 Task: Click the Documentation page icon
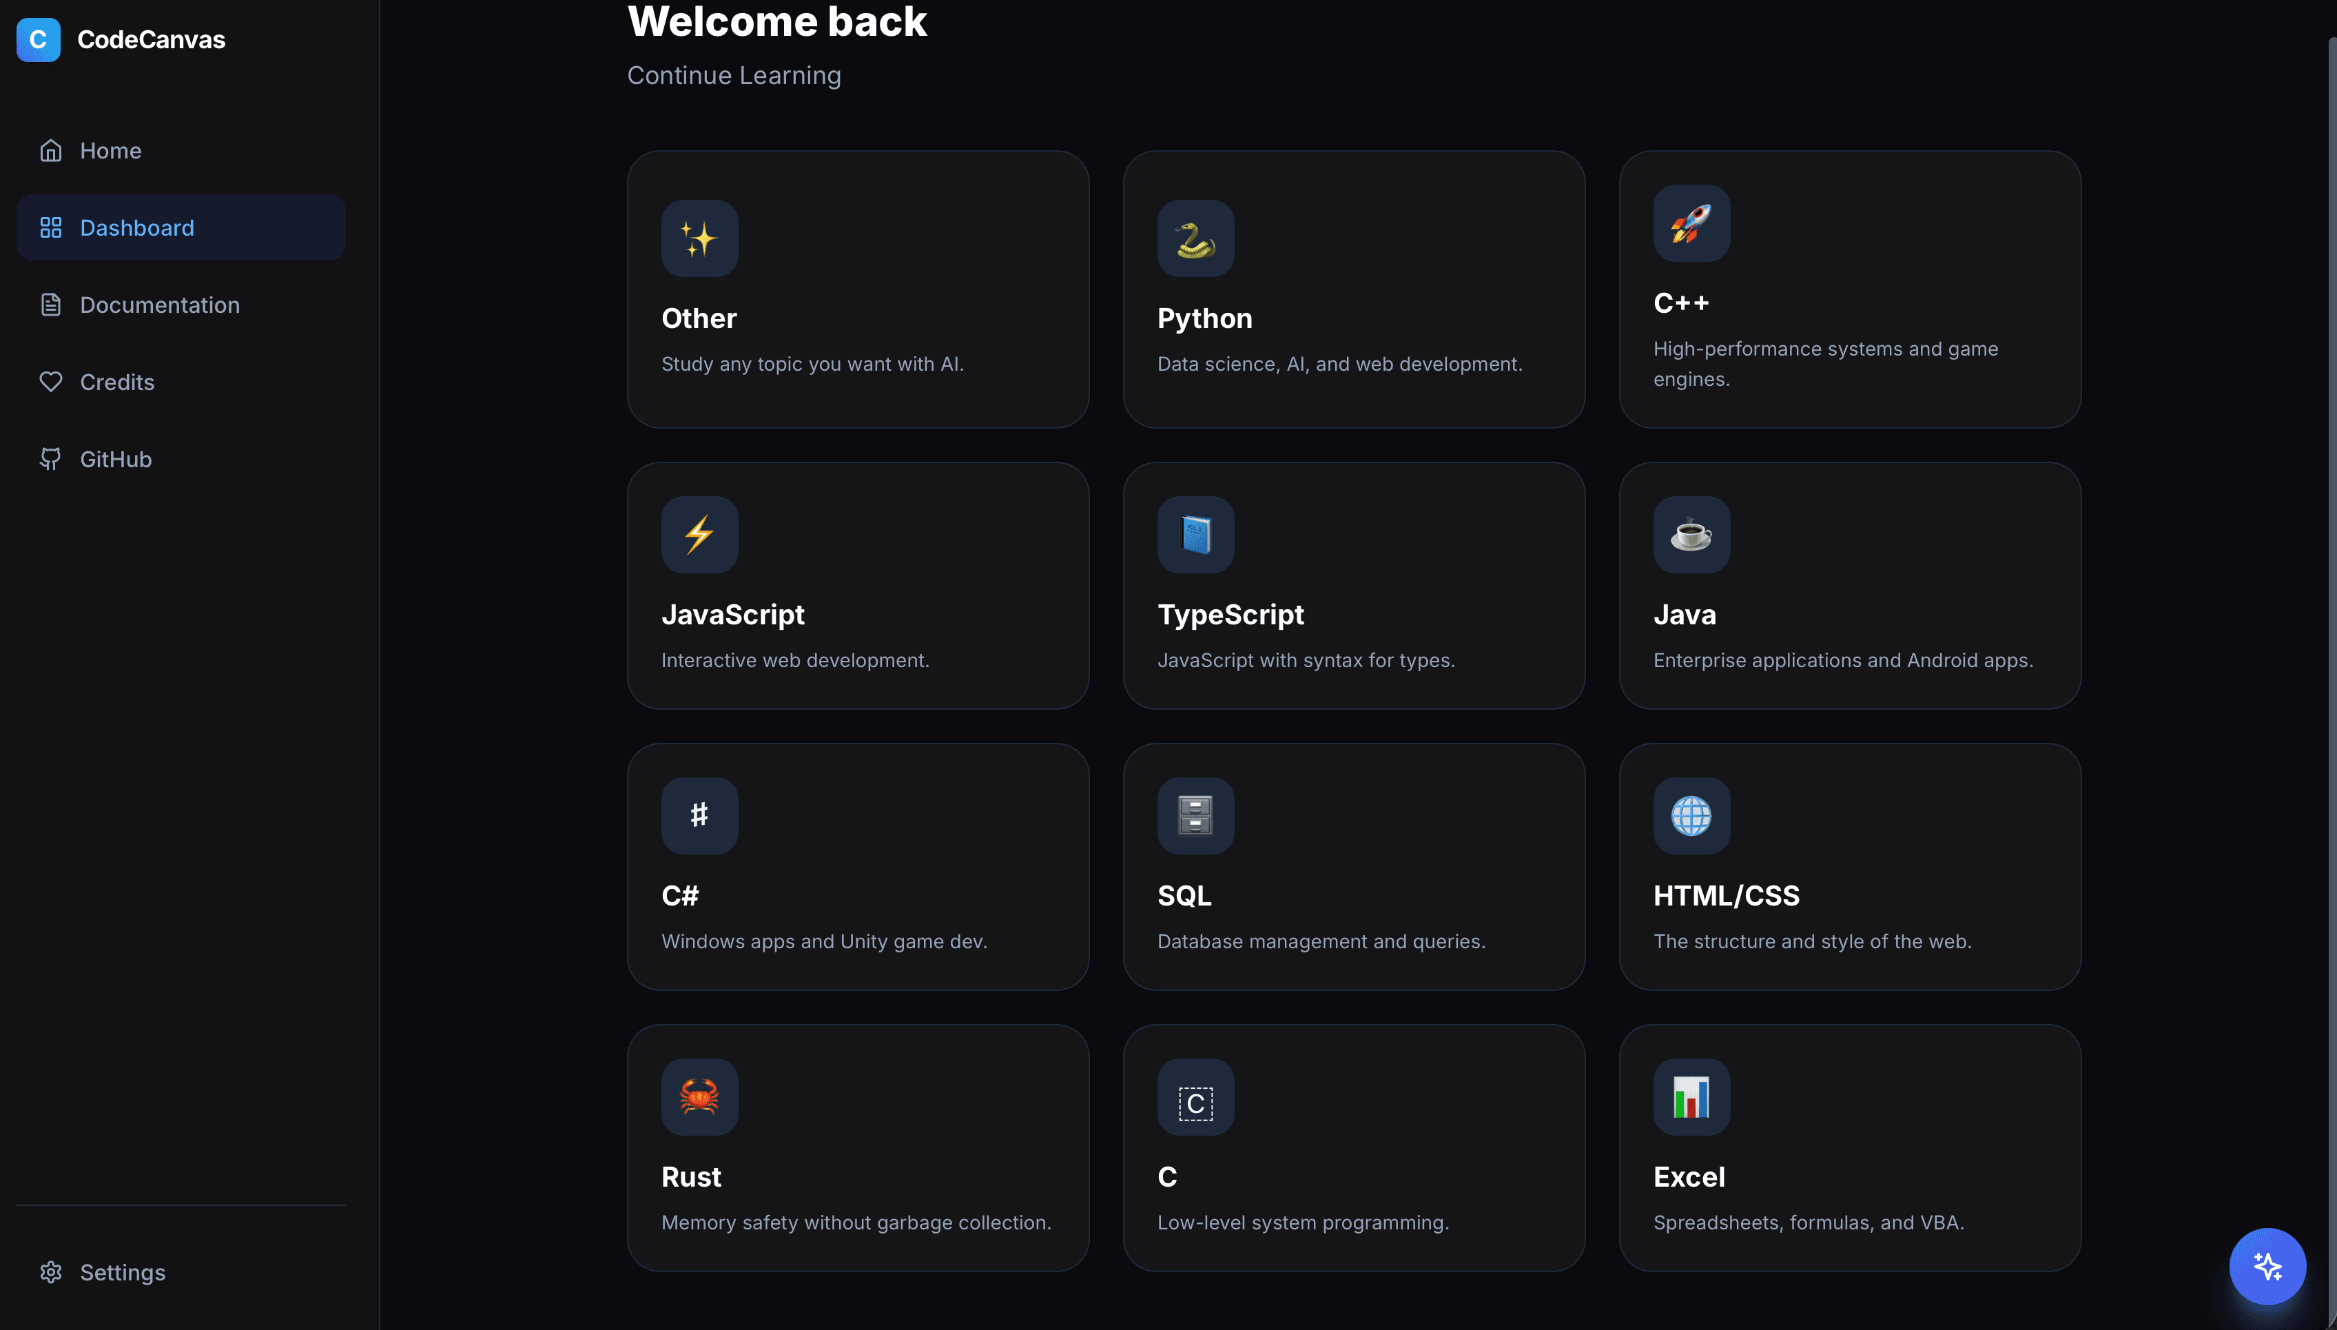[x=51, y=304]
